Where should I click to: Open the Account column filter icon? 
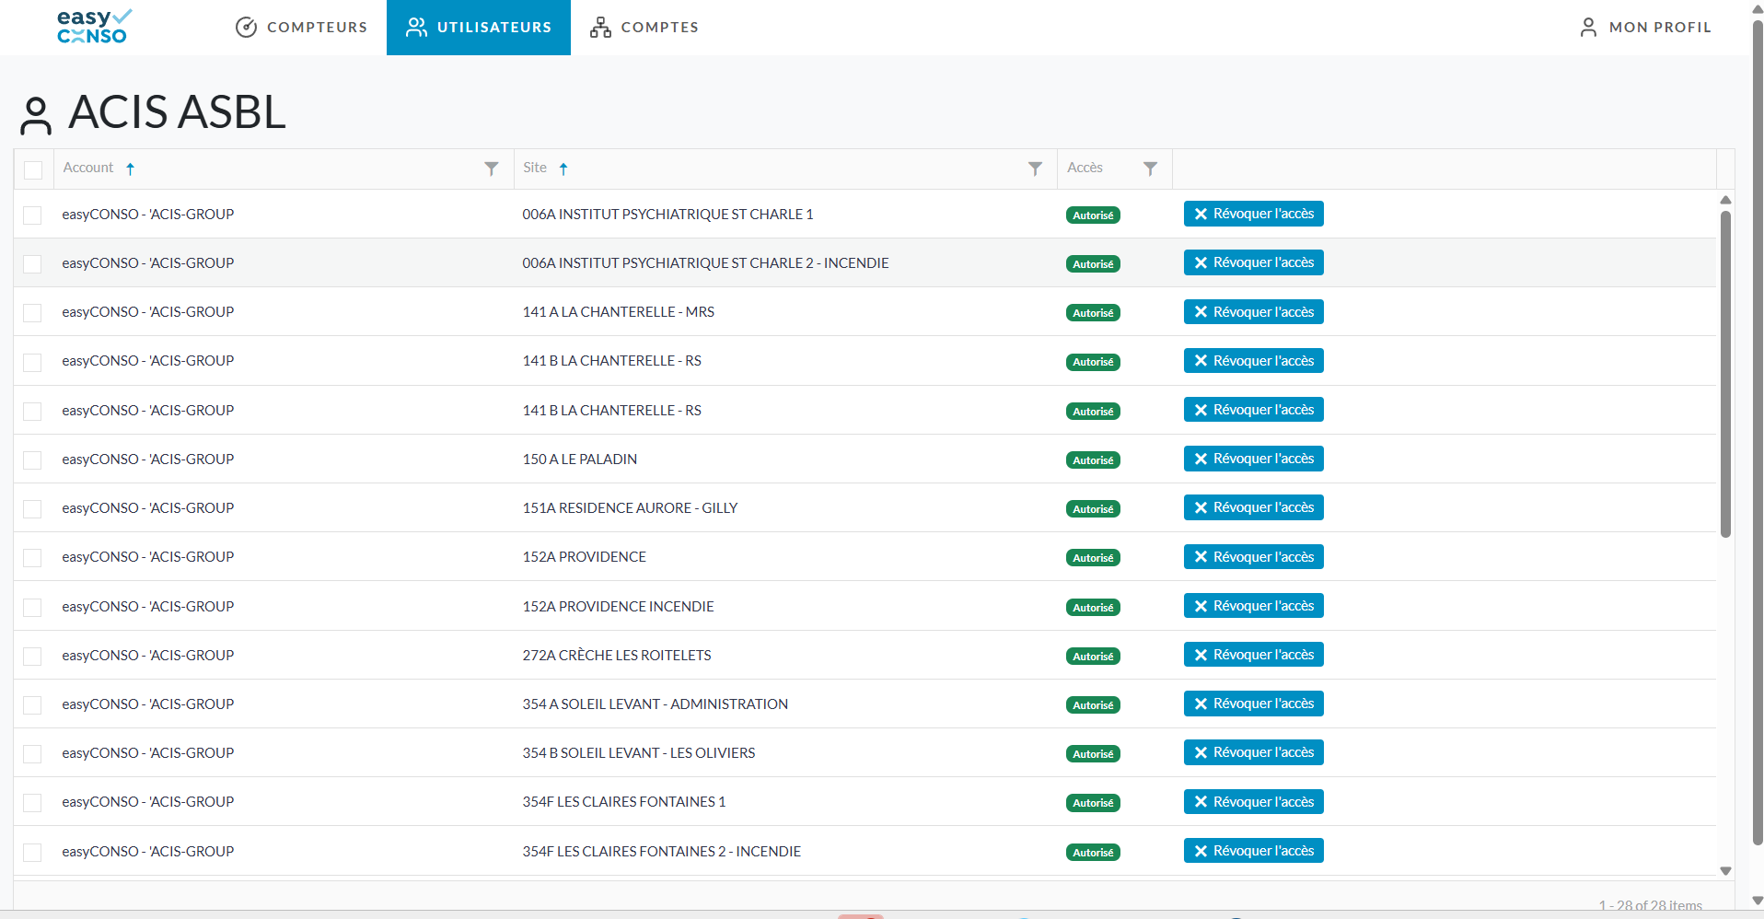492,169
